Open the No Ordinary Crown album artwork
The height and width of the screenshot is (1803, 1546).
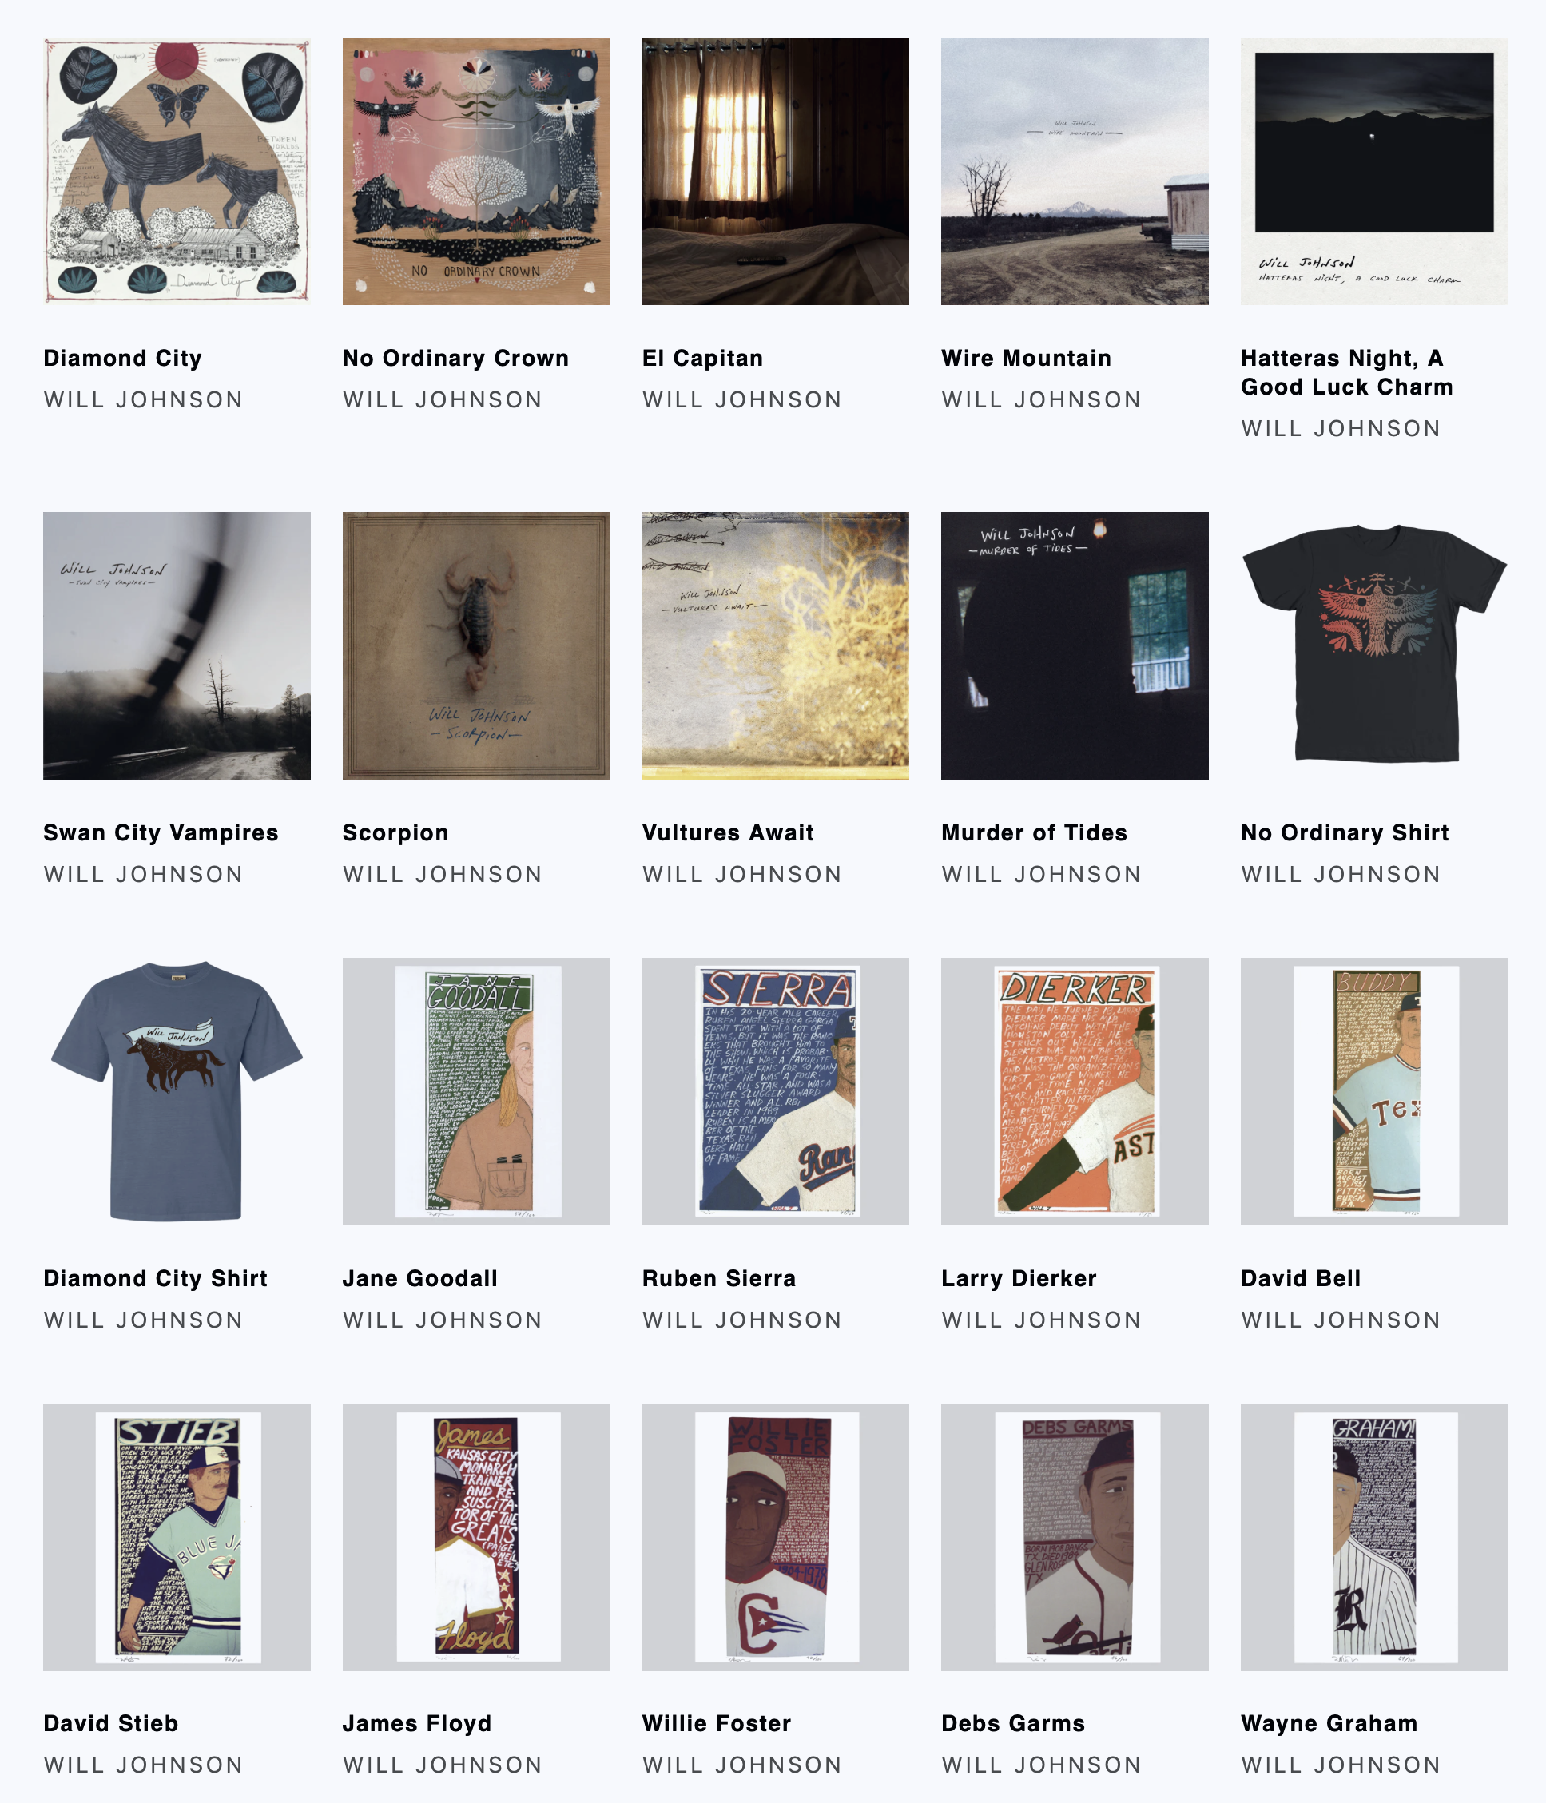(x=476, y=171)
